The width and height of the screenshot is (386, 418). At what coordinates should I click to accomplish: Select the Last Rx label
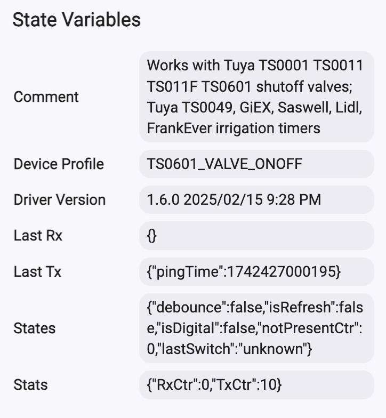[x=38, y=236]
